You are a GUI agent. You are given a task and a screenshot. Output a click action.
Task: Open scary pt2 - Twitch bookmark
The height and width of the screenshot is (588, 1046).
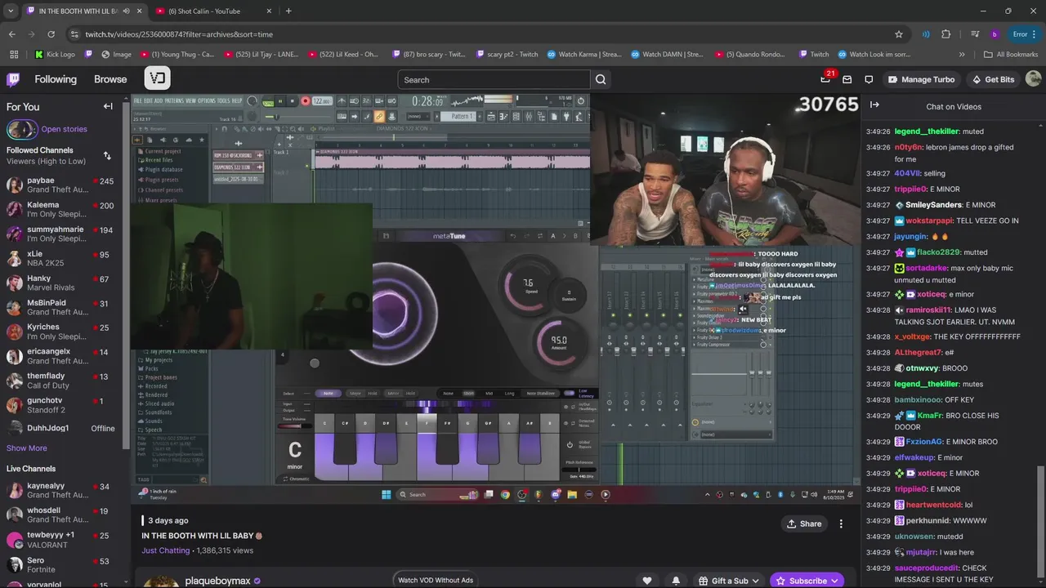[506, 55]
